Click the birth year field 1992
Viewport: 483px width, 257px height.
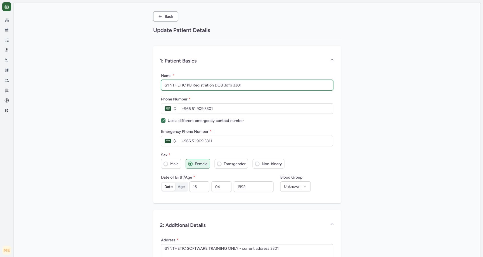[x=254, y=187]
